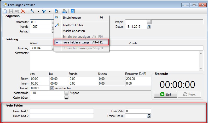The height and width of the screenshot is (123, 208).
Task: Start the Stoppuhr timer
Action: point(165,94)
